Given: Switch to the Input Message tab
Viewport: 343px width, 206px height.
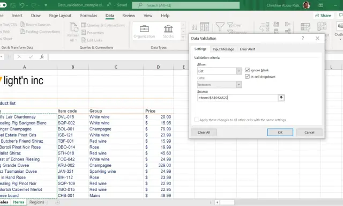Looking at the screenshot, I should (223, 49).
